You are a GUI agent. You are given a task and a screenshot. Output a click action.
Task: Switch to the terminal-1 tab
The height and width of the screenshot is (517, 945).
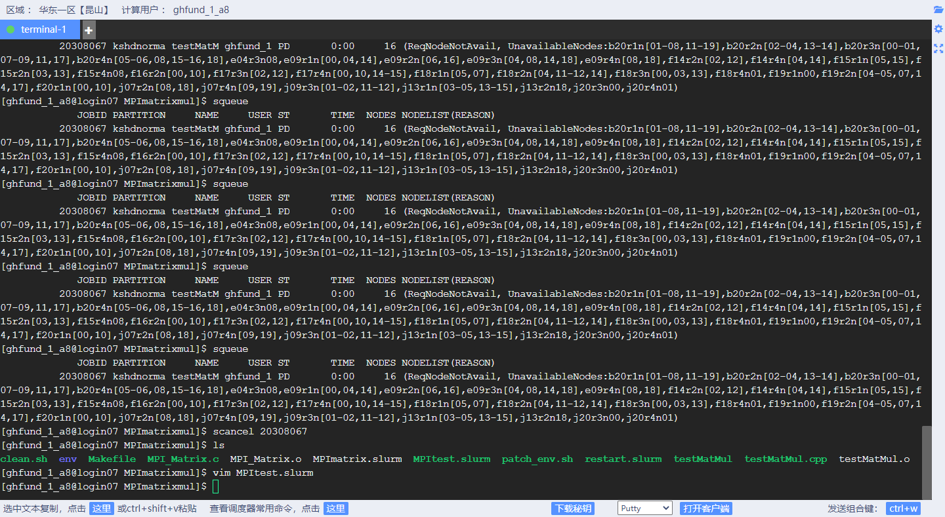click(41, 29)
